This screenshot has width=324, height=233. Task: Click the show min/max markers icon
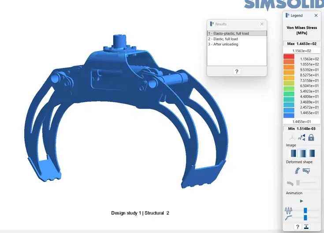(302, 138)
